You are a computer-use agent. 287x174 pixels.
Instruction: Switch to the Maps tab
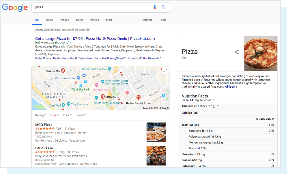click(49, 20)
